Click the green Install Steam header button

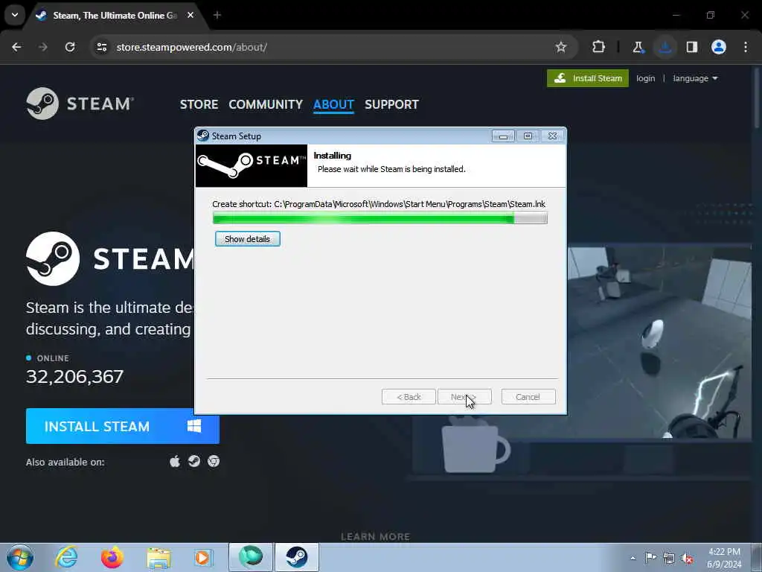(588, 78)
